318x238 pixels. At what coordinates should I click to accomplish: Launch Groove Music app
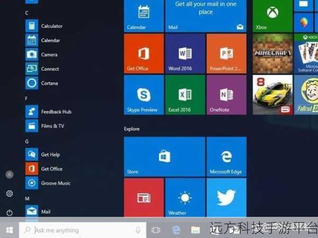[x=48, y=183]
